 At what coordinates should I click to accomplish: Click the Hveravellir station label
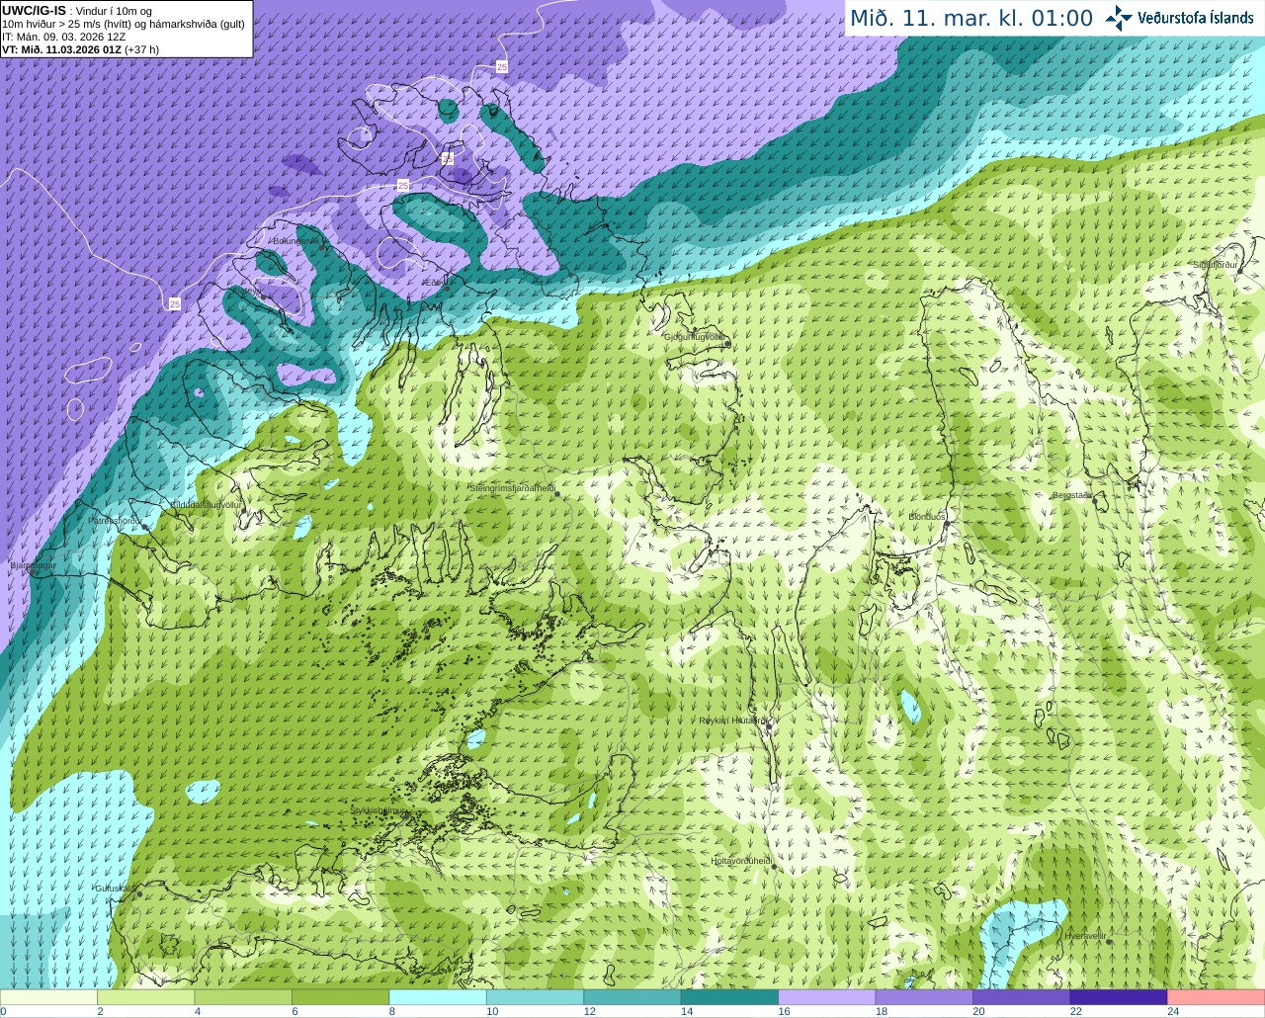pyautogui.click(x=1085, y=935)
